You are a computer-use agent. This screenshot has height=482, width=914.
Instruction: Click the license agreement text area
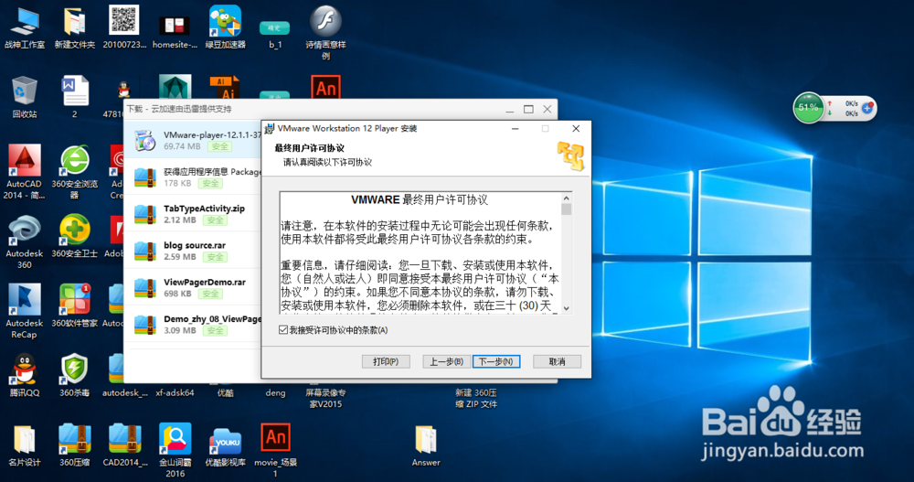coord(420,253)
